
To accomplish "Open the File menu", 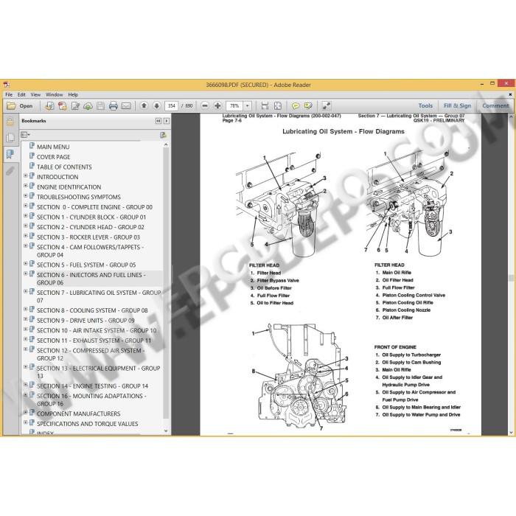I will coord(9,94).
